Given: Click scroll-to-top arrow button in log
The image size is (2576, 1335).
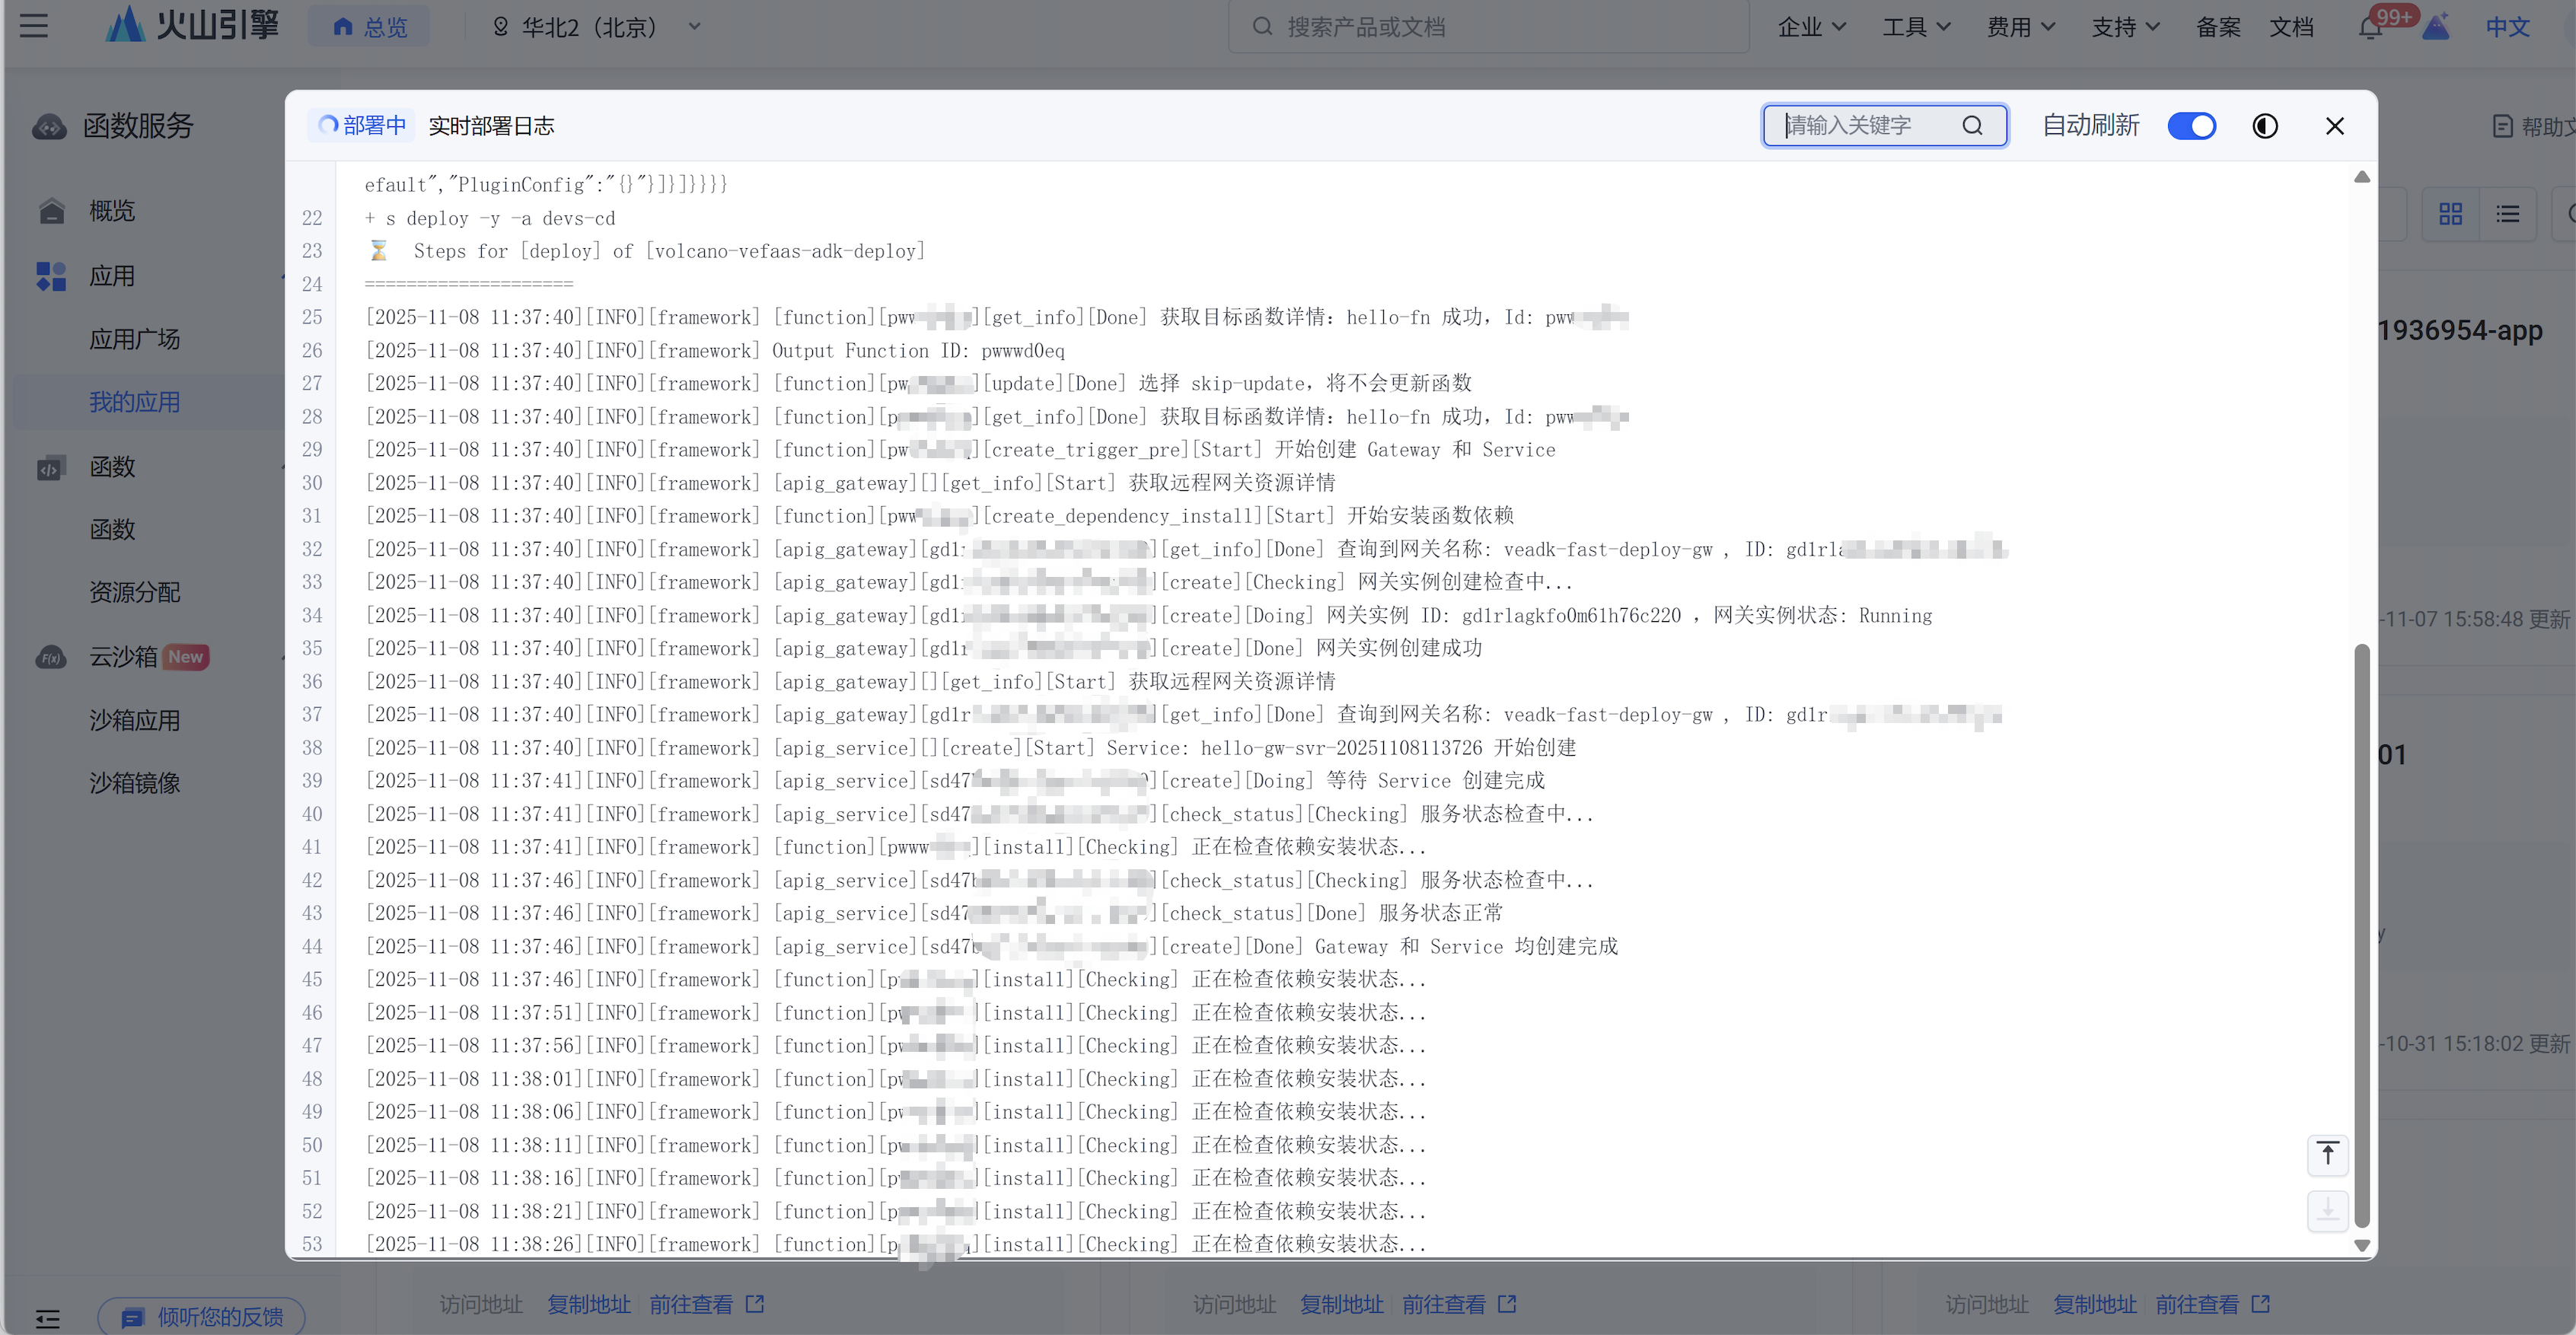Looking at the screenshot, I should click(2327, 1155).
